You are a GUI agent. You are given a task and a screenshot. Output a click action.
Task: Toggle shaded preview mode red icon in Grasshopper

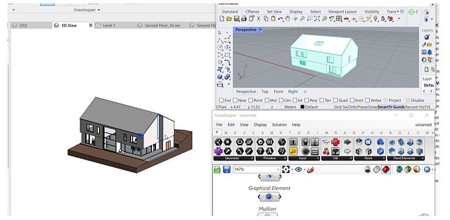(386, 169)
